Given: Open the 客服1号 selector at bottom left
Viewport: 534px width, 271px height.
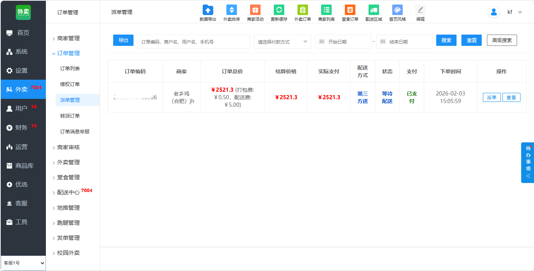Looking at the screenshot, I should [23, 263].
